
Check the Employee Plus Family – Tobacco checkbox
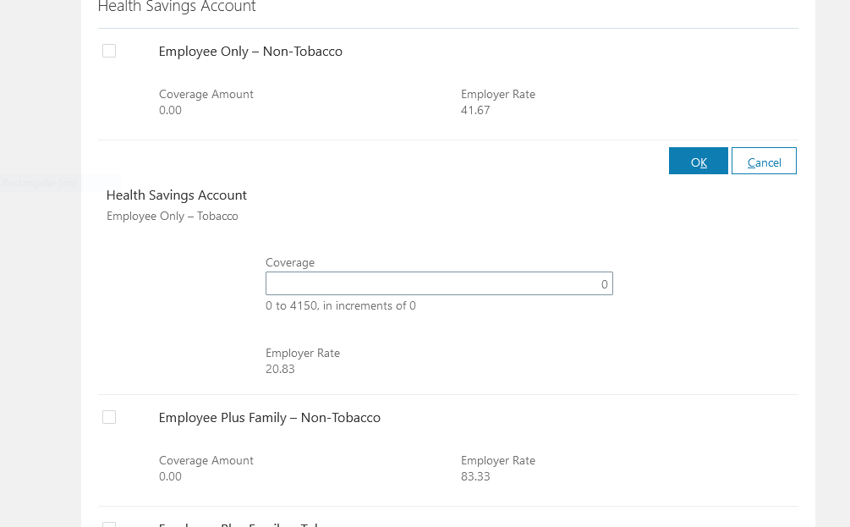click(108, 523)
